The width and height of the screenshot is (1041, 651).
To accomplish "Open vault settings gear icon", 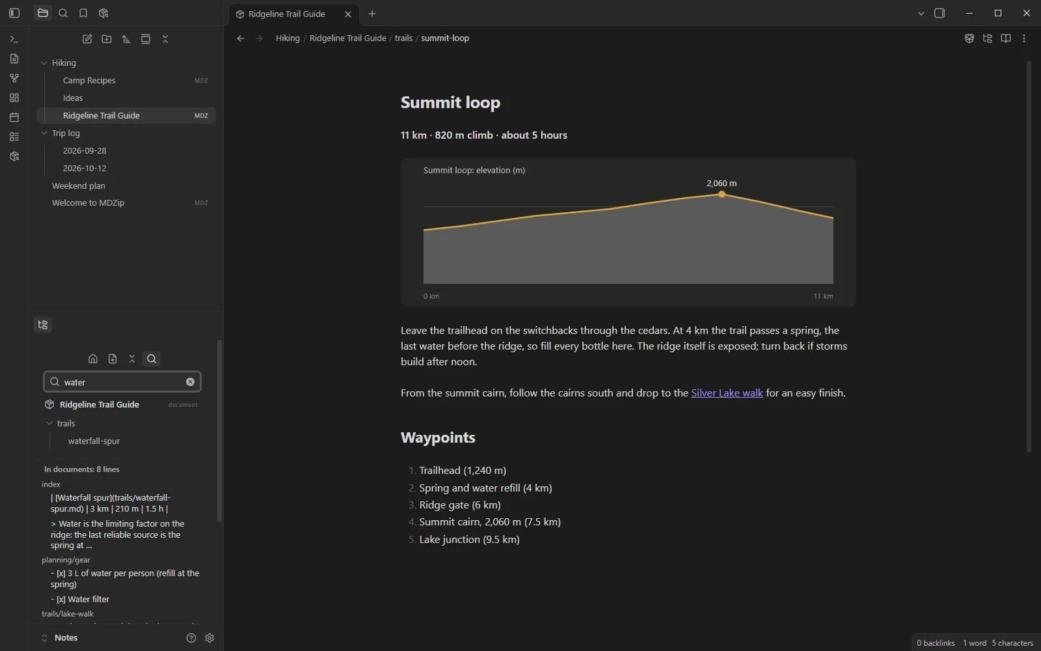I will tap(210, 638).
